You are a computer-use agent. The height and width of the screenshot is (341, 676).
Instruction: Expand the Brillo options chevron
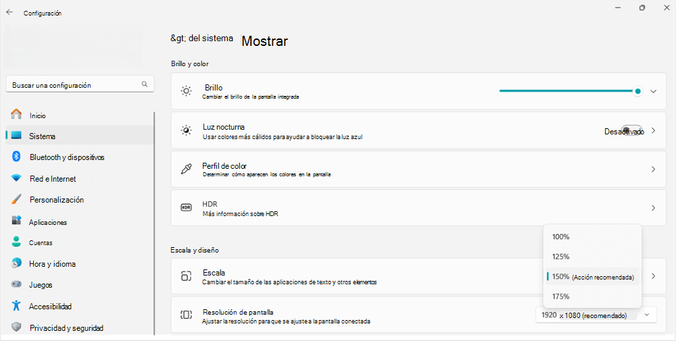coord(653,91)
